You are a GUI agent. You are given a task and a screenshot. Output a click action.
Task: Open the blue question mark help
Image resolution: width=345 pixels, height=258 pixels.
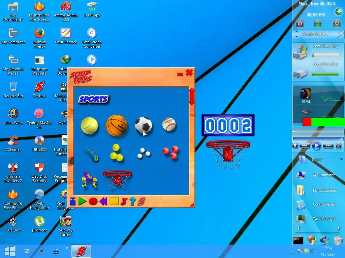(132, 202)
